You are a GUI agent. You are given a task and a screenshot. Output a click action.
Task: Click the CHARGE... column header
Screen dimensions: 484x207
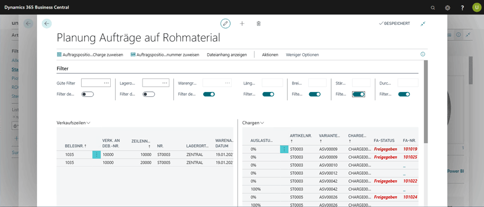[357, 138]
